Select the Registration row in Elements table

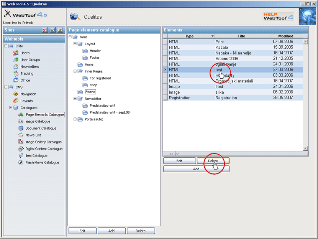226,98
